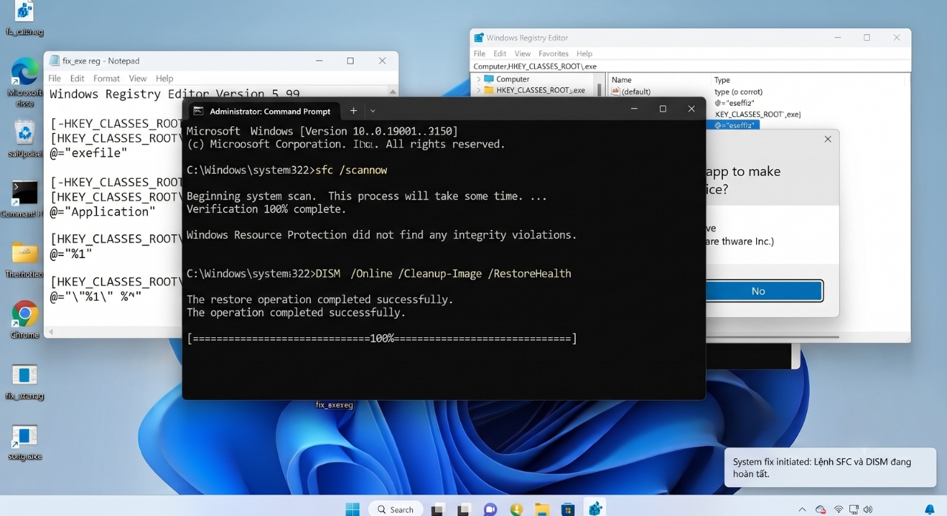
Task: Open the Command Prompt desktop shortcut
Action: tap(24, 194)
